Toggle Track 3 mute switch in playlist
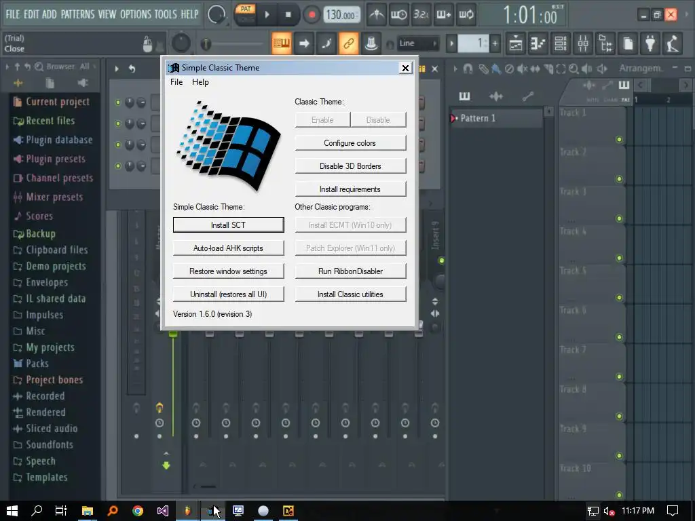The width and height of the screenshot is (695, 521). pos(619,218)
